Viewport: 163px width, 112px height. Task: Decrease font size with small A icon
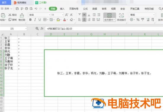[x=71, y=15]
